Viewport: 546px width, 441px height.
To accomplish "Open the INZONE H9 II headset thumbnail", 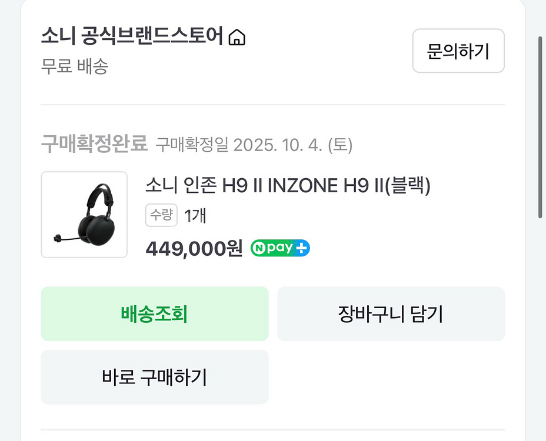I will (x=84, y=215).
